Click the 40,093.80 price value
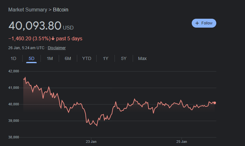 click(x=34, y=26)
